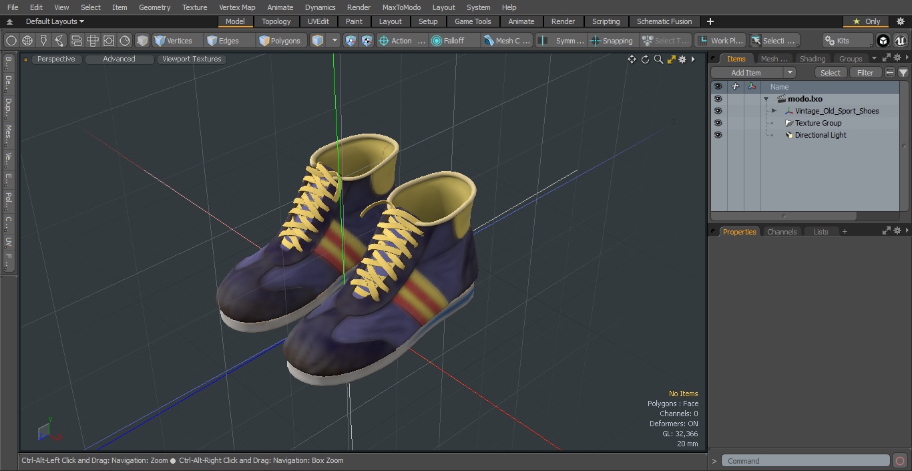The width and height of the screenshot is (912, 471).
Task: Click the Unreal Engine logo icon
Action: (901, 41)
